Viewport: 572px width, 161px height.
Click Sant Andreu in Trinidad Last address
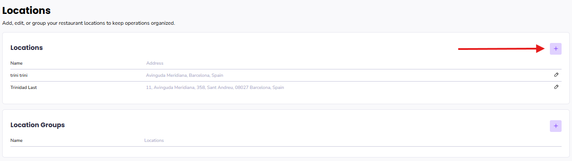(220, 87)
